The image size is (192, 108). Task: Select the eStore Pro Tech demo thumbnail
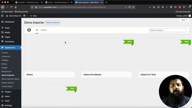tap(164, 55)
